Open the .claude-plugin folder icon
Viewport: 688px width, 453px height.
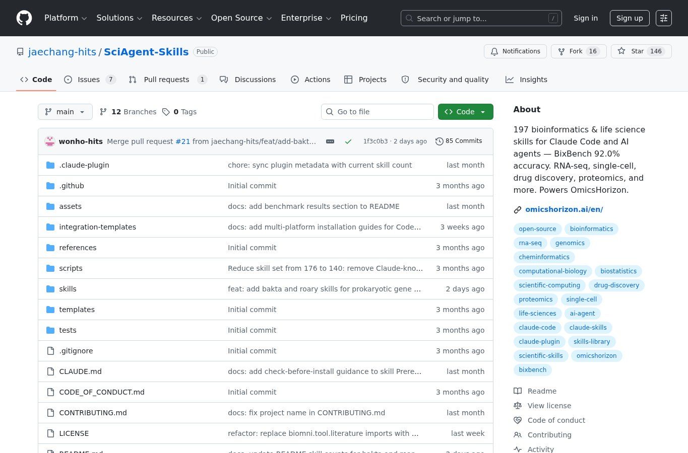[x=50, y=165]
